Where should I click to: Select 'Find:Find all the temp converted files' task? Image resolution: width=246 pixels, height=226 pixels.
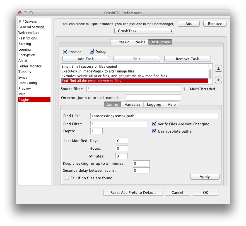tap(135, 81)
